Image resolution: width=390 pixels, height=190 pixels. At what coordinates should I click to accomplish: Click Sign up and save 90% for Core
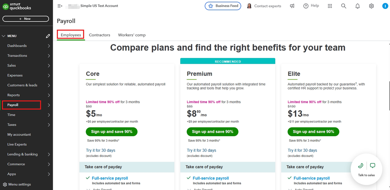(112, 132)
